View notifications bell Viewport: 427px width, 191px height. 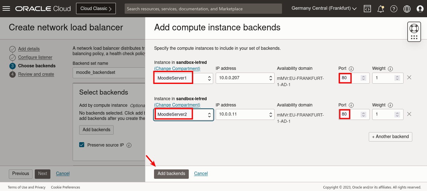381,8
